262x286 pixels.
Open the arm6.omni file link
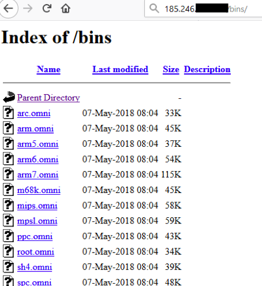tap(38, 159)
